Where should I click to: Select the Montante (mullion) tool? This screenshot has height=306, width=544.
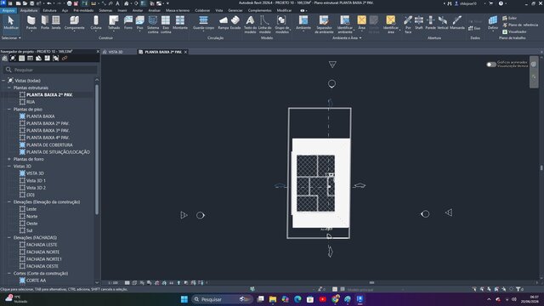180,23
